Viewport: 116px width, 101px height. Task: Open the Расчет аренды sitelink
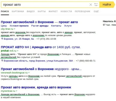pos(40,26)
